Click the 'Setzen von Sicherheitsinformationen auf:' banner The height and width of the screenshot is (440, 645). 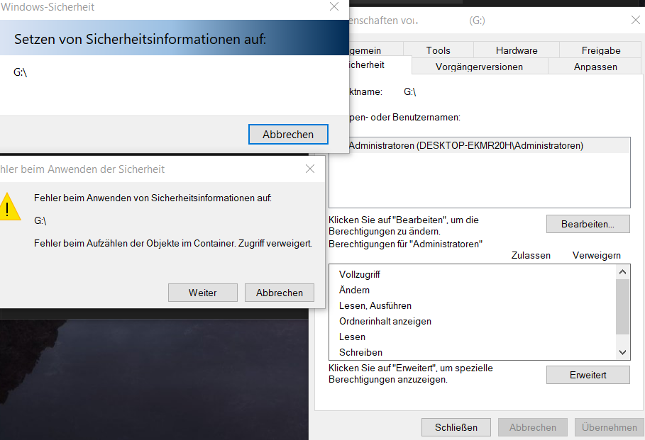tap(175, 38)
